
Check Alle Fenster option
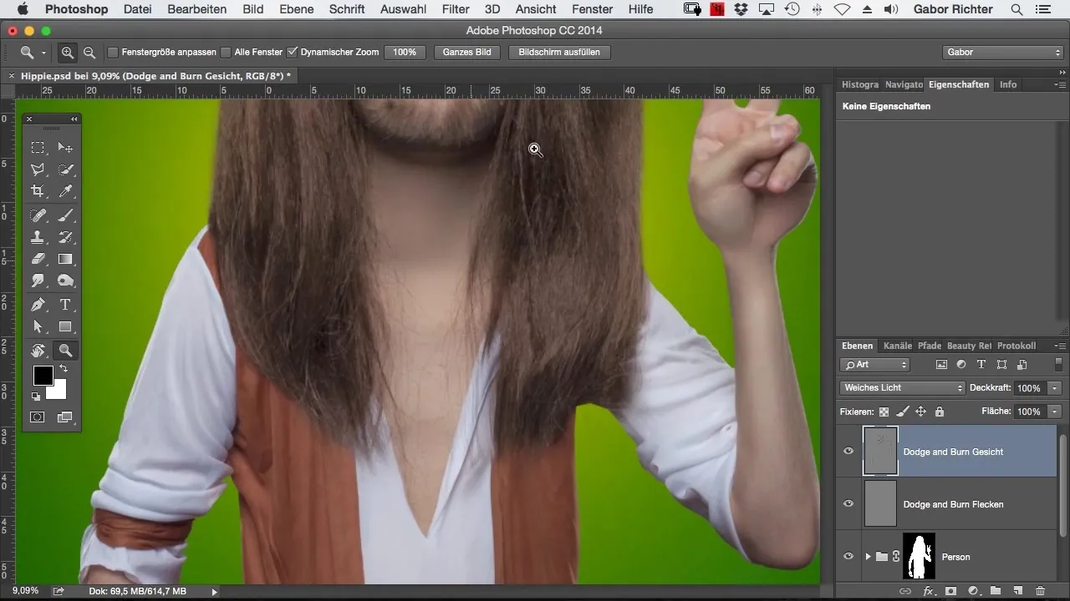[226, 52]
